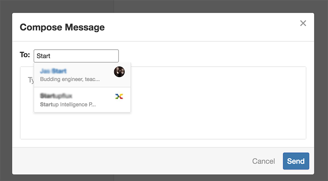Close the Compose Message dialog

point(303,23)
